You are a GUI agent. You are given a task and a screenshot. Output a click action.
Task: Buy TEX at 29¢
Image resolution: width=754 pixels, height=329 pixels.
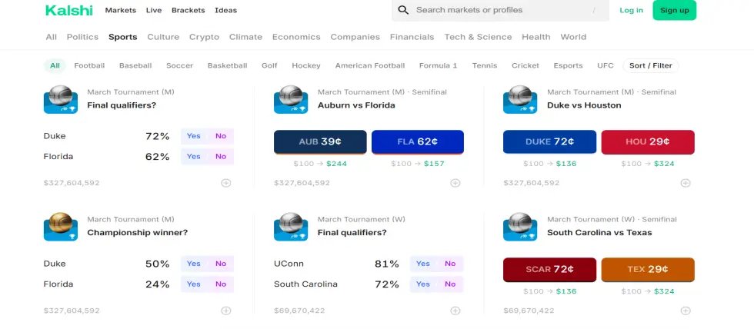648,270
